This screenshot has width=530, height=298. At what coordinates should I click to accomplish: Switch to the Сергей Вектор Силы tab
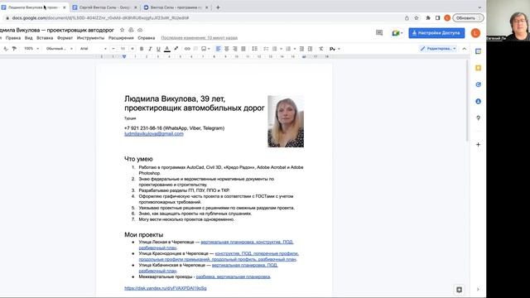[104, 7]
